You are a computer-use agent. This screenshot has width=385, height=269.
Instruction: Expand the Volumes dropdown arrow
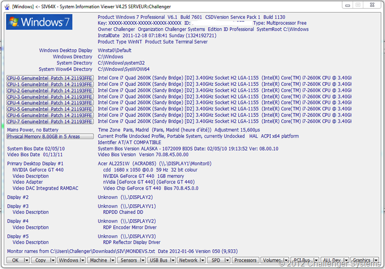click(286, 260)
